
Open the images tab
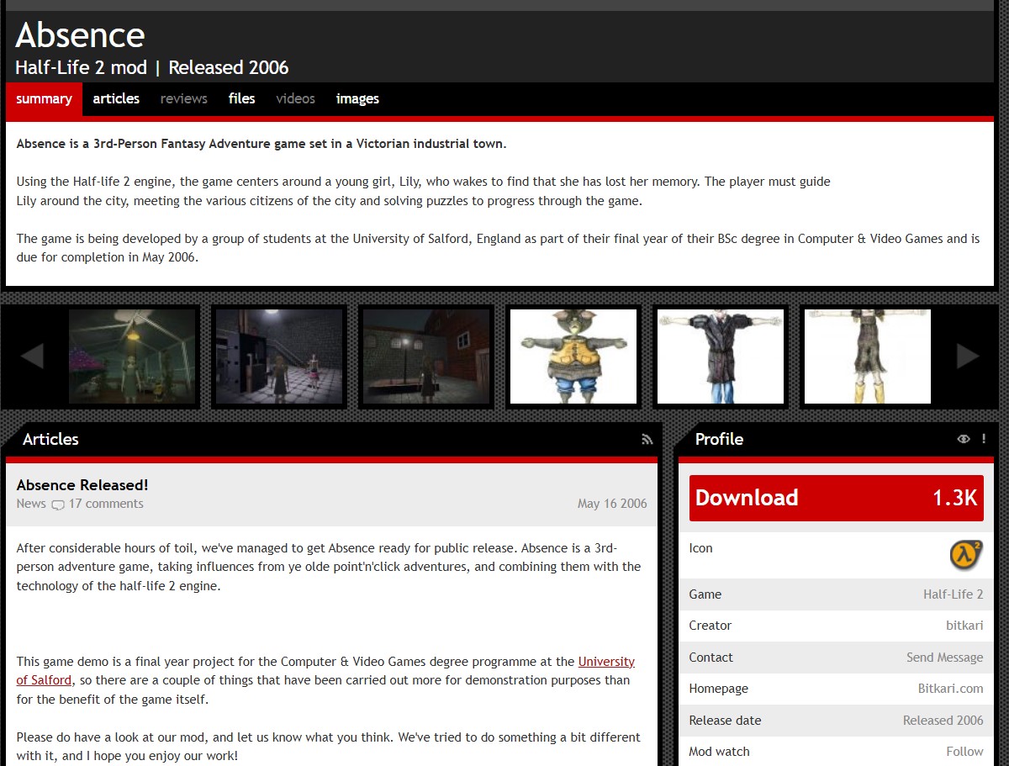pyautogui.click(x=357, y=98)
